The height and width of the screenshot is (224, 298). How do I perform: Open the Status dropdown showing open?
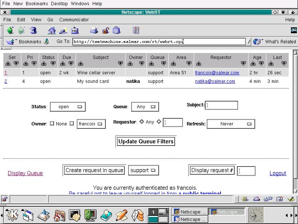(x=67, y=107)
